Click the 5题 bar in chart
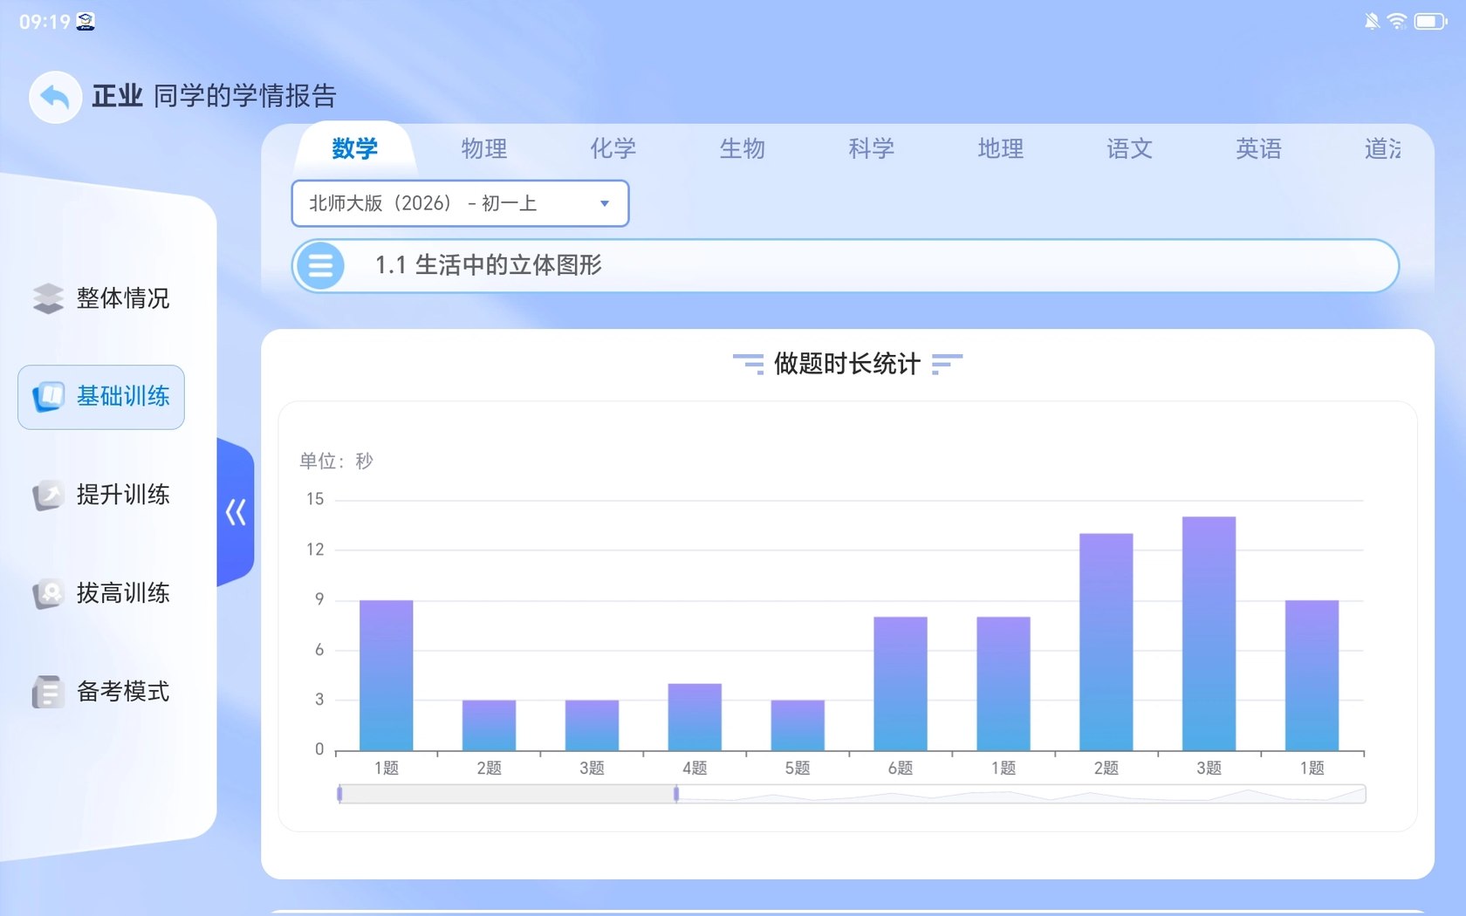The width and height of the screenshot is (1466, 916). [x=798, y=725]
